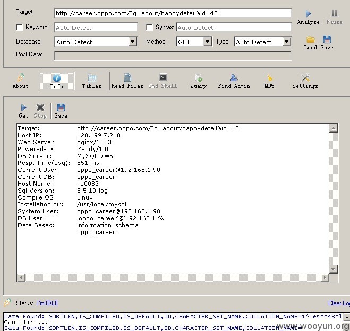Screen dimensions: 350x331
Task: Open the Cmd Shell tool
Action: (163, 81)
